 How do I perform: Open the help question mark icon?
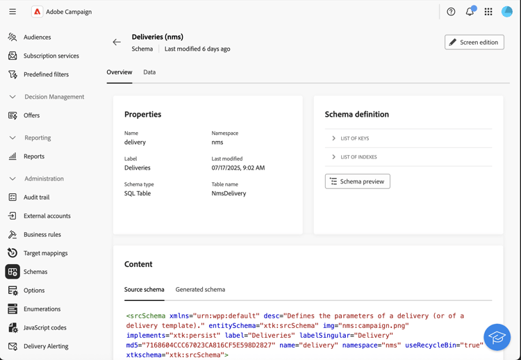pos(451,12)
